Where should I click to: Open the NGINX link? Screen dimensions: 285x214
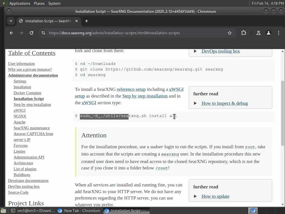click(20, 116)
